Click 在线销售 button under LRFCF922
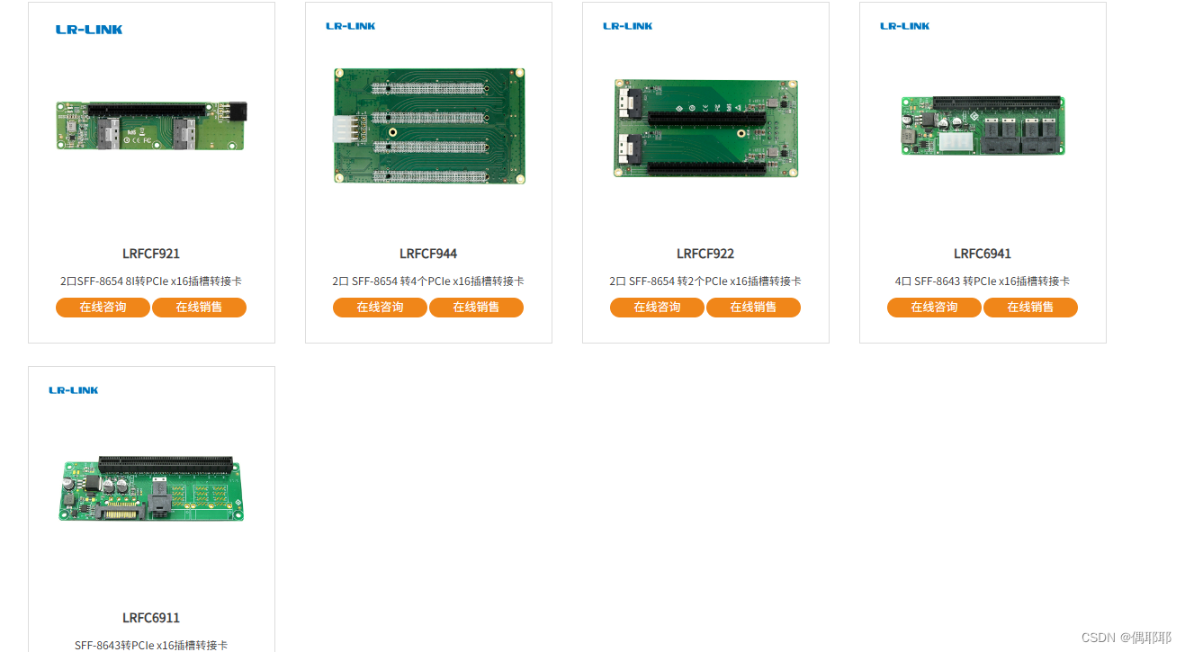This screenshot has width=1185, height=652. pyautogui.click(x=753, y=308)
